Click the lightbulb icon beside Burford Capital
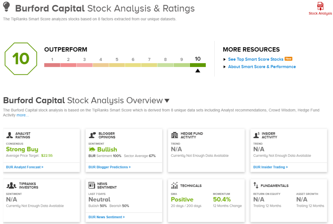 click(7, 7)
